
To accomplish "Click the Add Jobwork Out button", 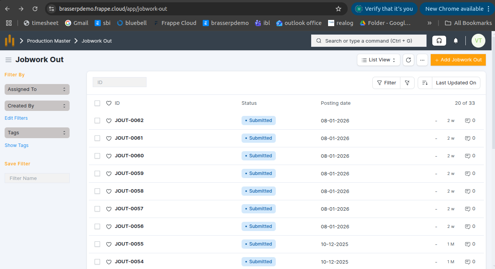I will coord(458,60).
